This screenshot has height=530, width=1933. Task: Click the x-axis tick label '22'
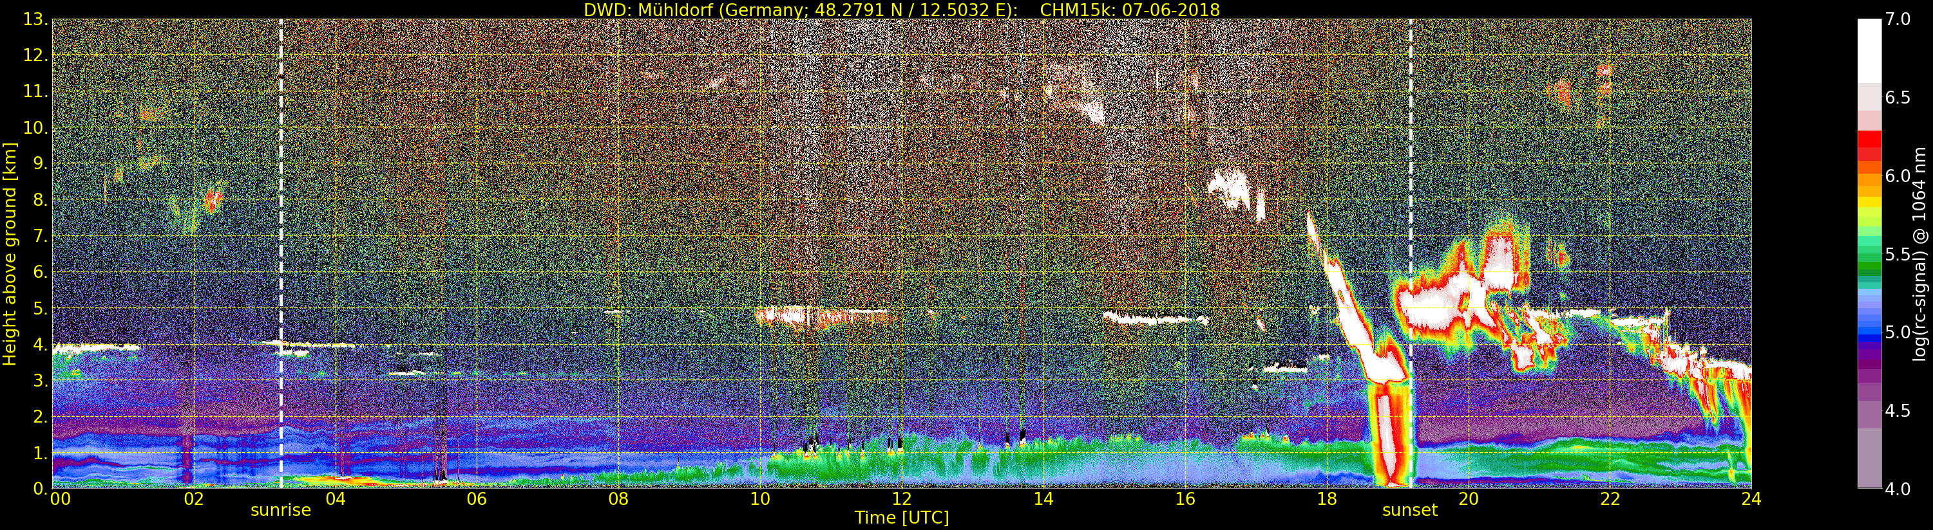coord(1610,499)
